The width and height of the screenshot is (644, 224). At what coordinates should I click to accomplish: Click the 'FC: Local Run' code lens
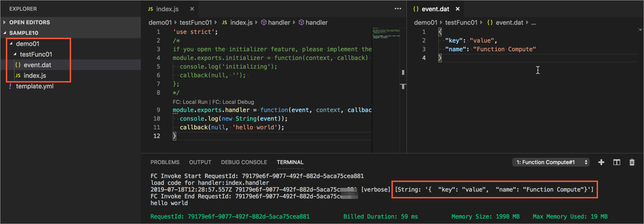(191, 102)
